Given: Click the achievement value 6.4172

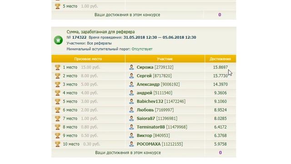Looking at the screenshot, I should click(220, 127).
